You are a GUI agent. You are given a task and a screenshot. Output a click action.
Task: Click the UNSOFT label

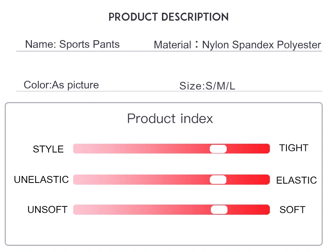coord(47,210)
